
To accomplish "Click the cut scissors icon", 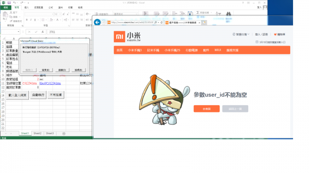I will click(x=11, y=12).
